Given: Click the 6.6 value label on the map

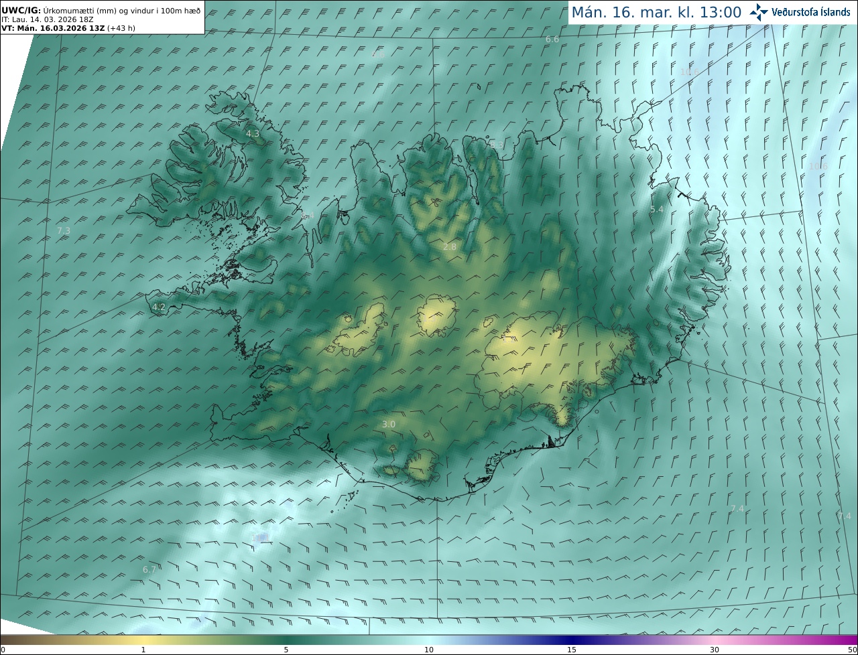Looking at the screenshot, I should (x=552, y=40).
